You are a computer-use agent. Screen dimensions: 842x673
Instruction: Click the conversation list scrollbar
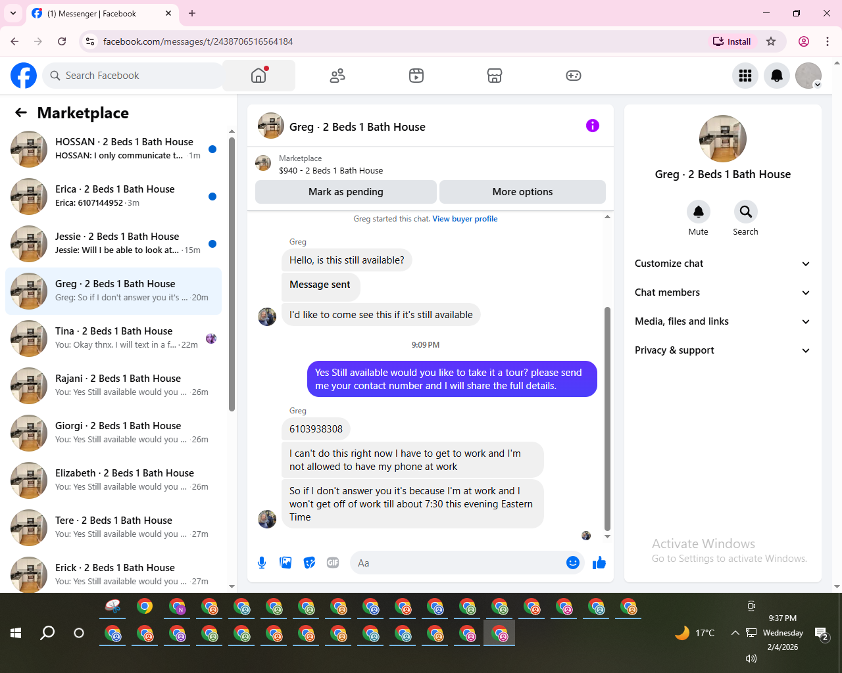point(232,274)
